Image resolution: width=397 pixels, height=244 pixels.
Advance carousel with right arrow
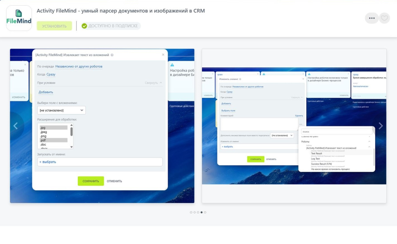point(381,126)
